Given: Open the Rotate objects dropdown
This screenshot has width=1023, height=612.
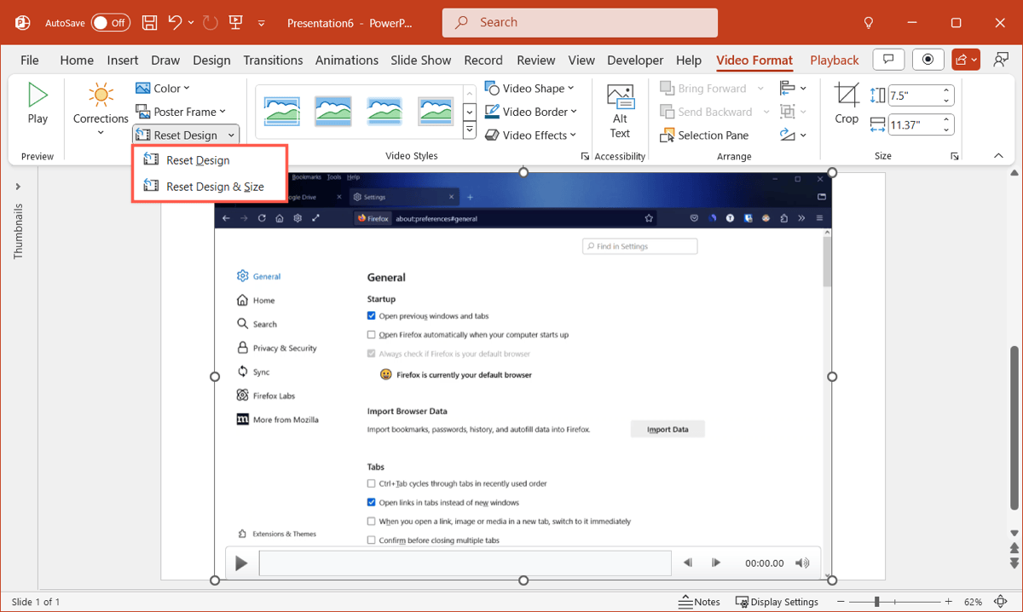Looking at the screenshot, I should click(x=793, y=136).
